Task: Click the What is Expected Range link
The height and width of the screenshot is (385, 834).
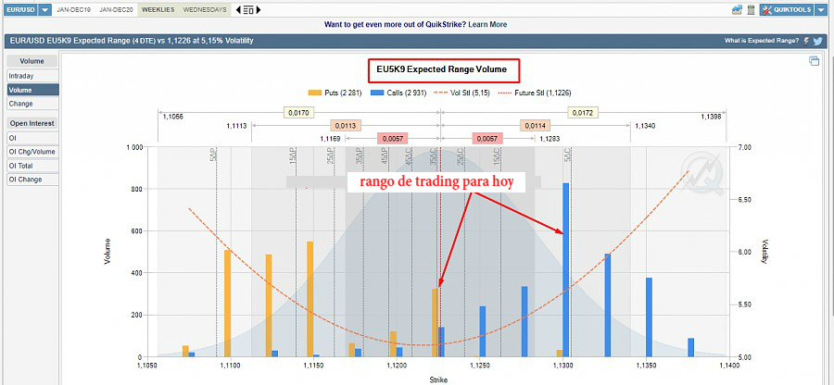Action: point(761,41)
